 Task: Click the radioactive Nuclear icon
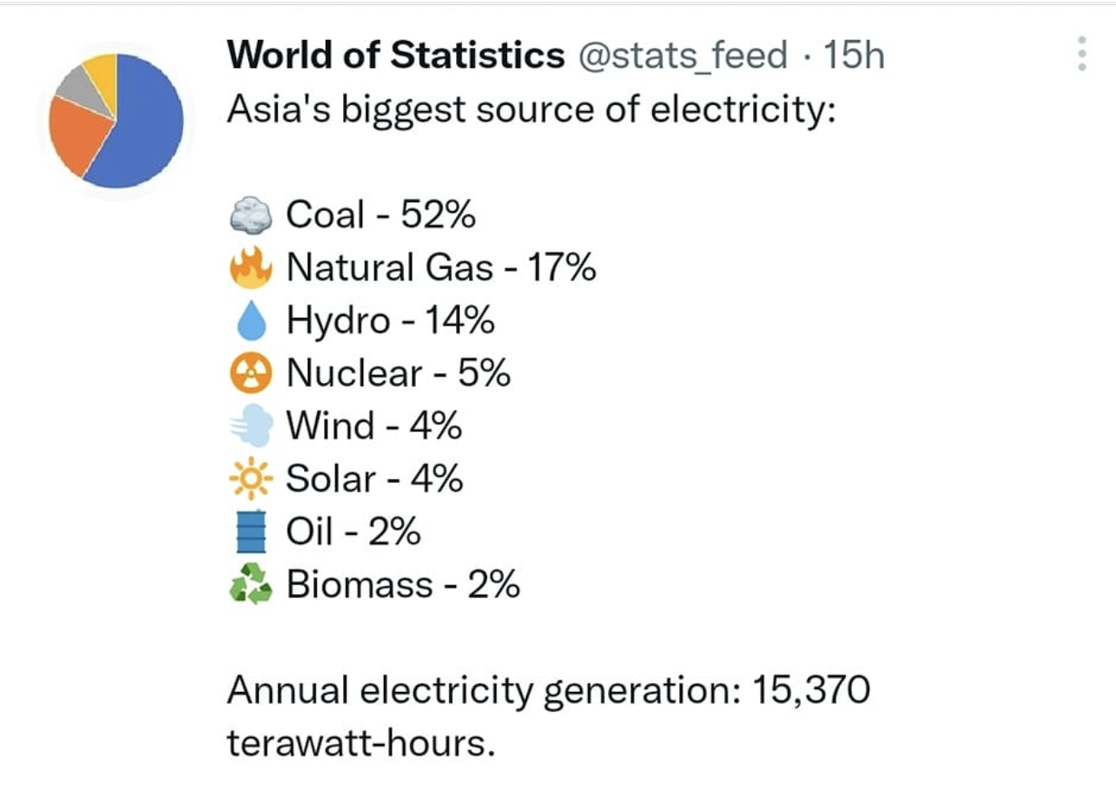251,374
